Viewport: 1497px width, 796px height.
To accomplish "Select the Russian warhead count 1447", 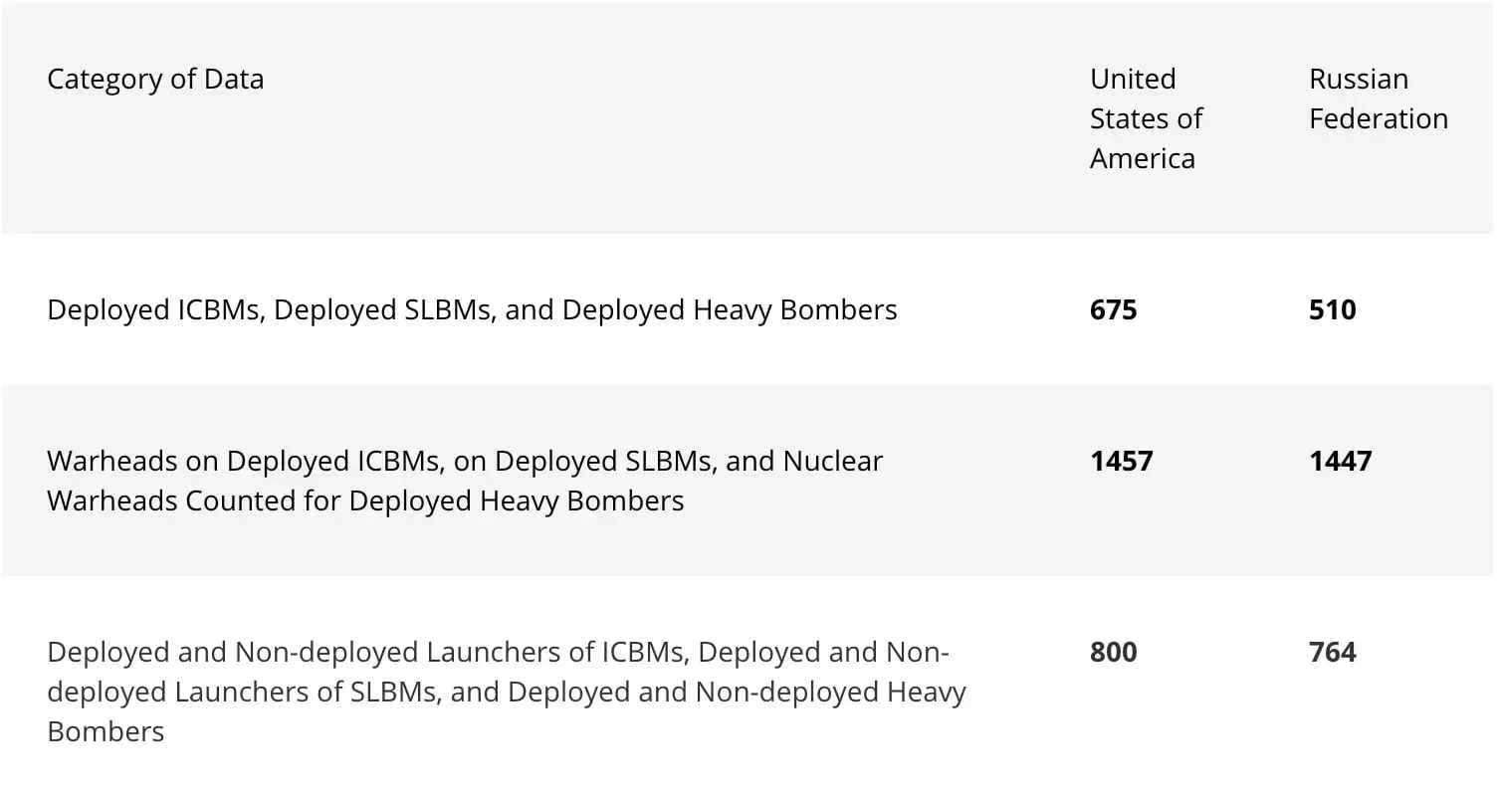I will pos(1340,462).
